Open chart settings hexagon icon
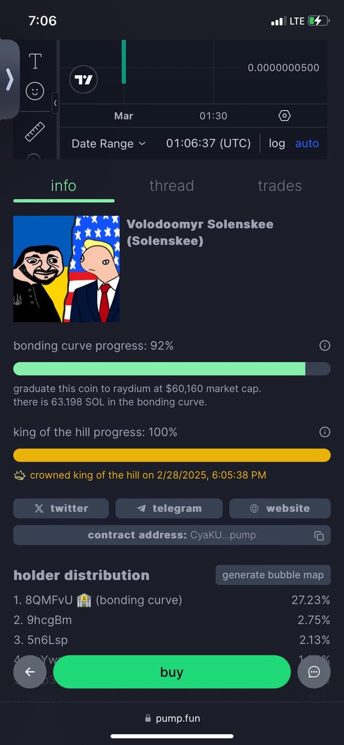 pyautogui.click(x=285, y=116)
